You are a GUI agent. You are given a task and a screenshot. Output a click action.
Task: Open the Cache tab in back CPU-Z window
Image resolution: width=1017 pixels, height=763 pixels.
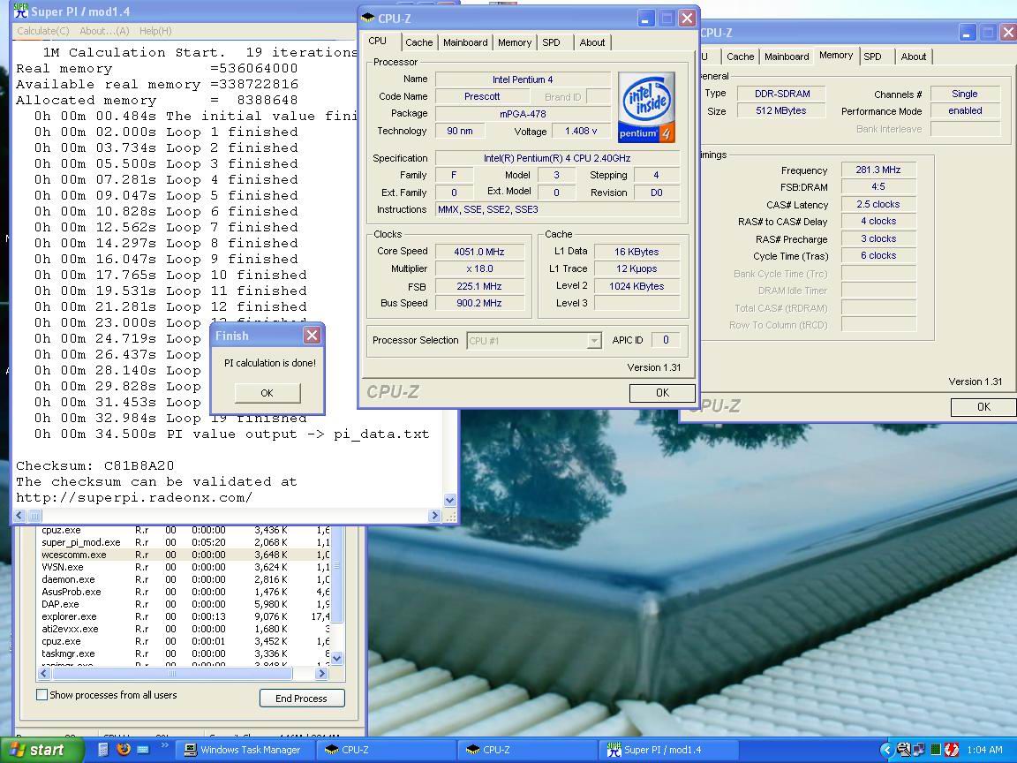(740, 57)
